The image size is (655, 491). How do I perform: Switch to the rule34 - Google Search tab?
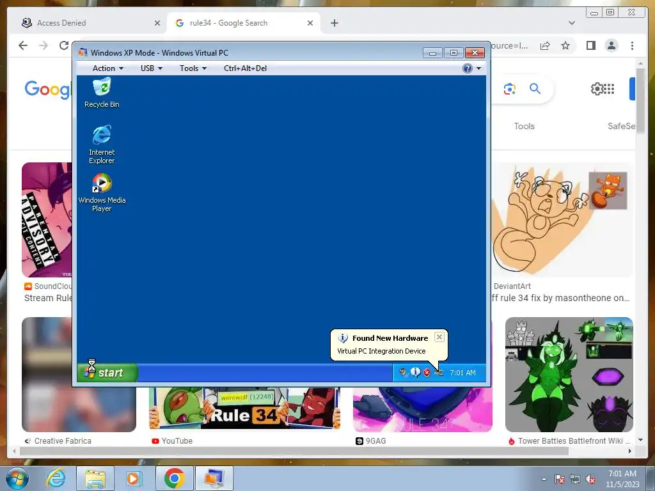[x=244, y=23]
